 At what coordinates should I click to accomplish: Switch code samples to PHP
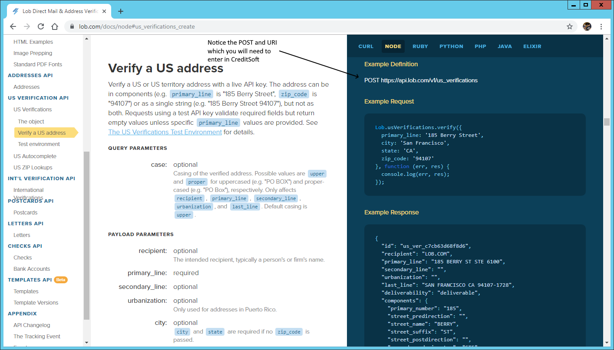(480, 46)
